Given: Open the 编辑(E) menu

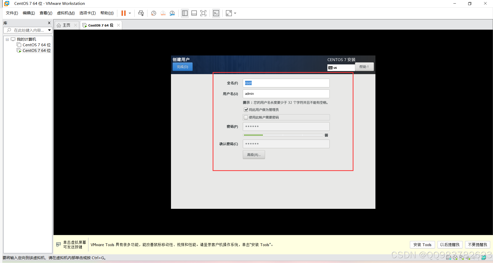Looking at the screenshot, I should (x=29, y=13).
